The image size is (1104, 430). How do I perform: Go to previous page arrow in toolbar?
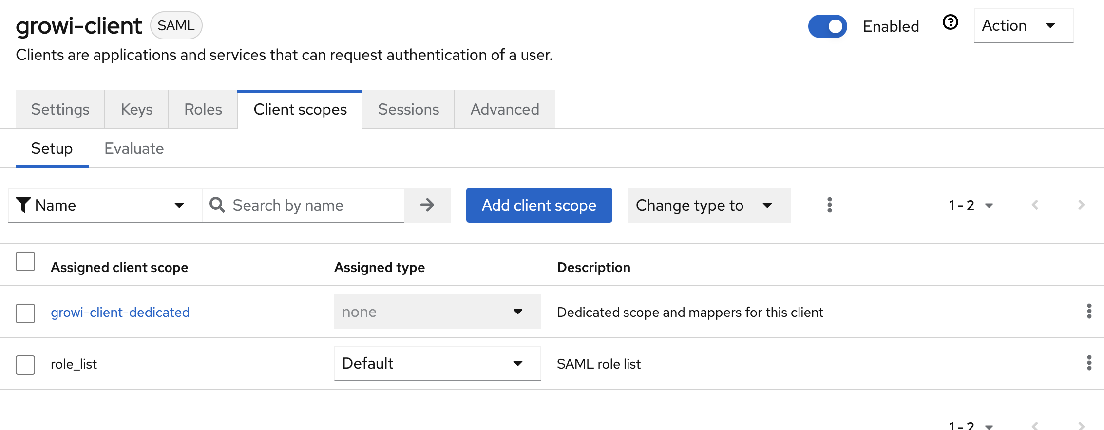(x=1035, y=205)
